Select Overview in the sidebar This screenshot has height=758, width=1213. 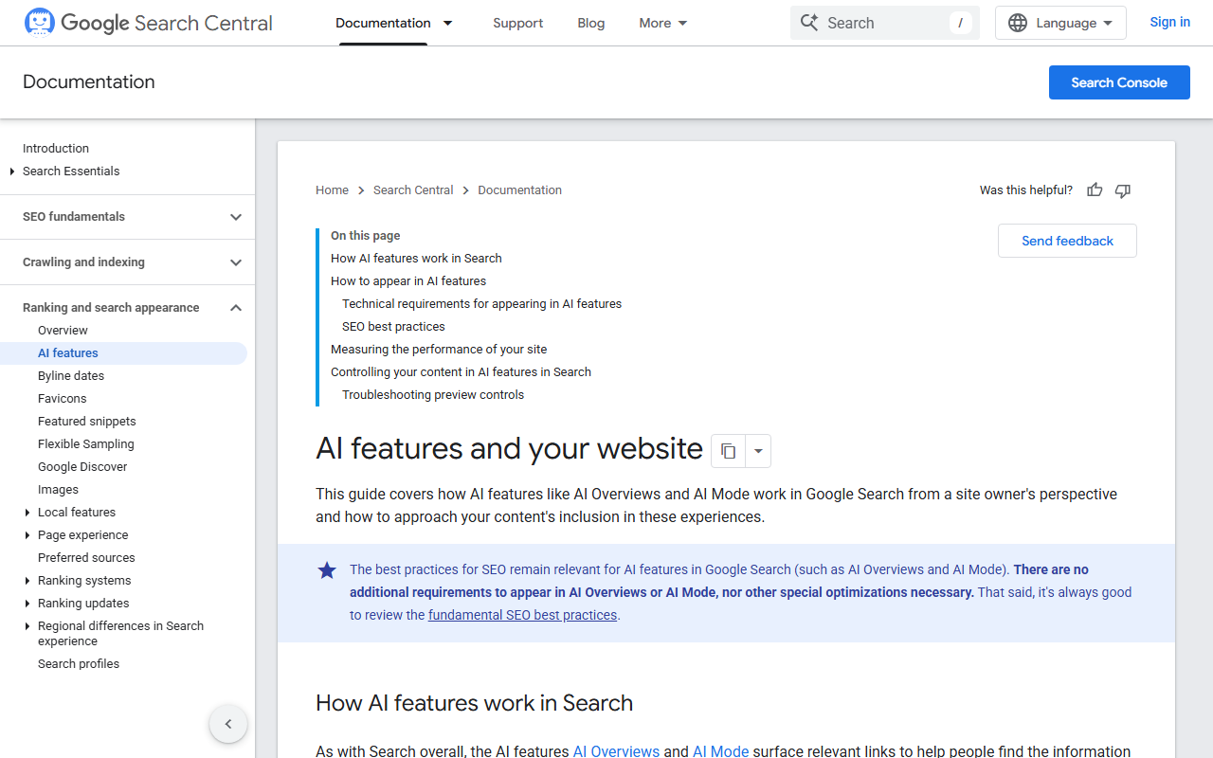pyautogui.click(x=63, y=331)
